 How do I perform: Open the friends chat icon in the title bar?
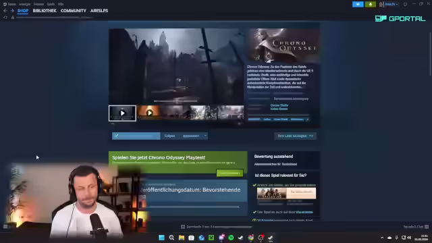(405, 4)
